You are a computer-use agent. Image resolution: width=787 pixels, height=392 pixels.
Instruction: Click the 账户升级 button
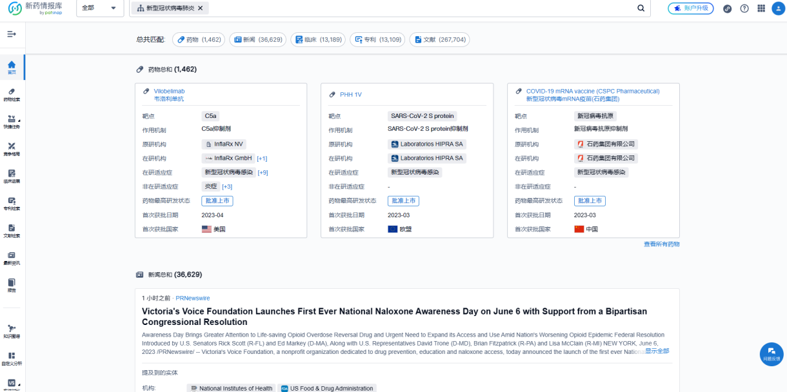point(691,8)
